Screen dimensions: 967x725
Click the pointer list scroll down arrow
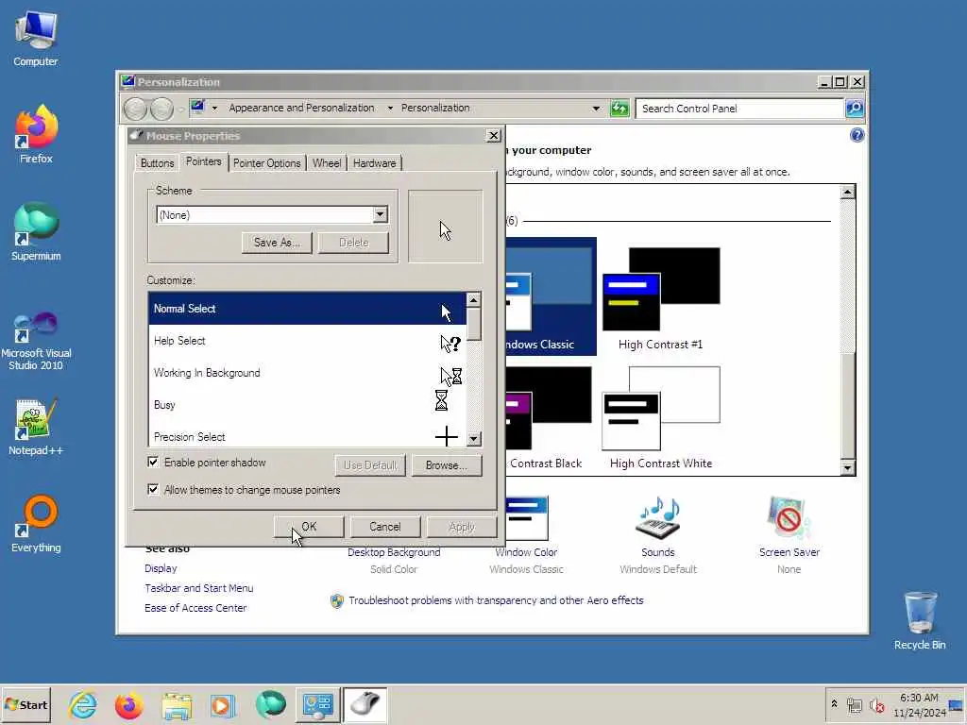tap(474, 439)
